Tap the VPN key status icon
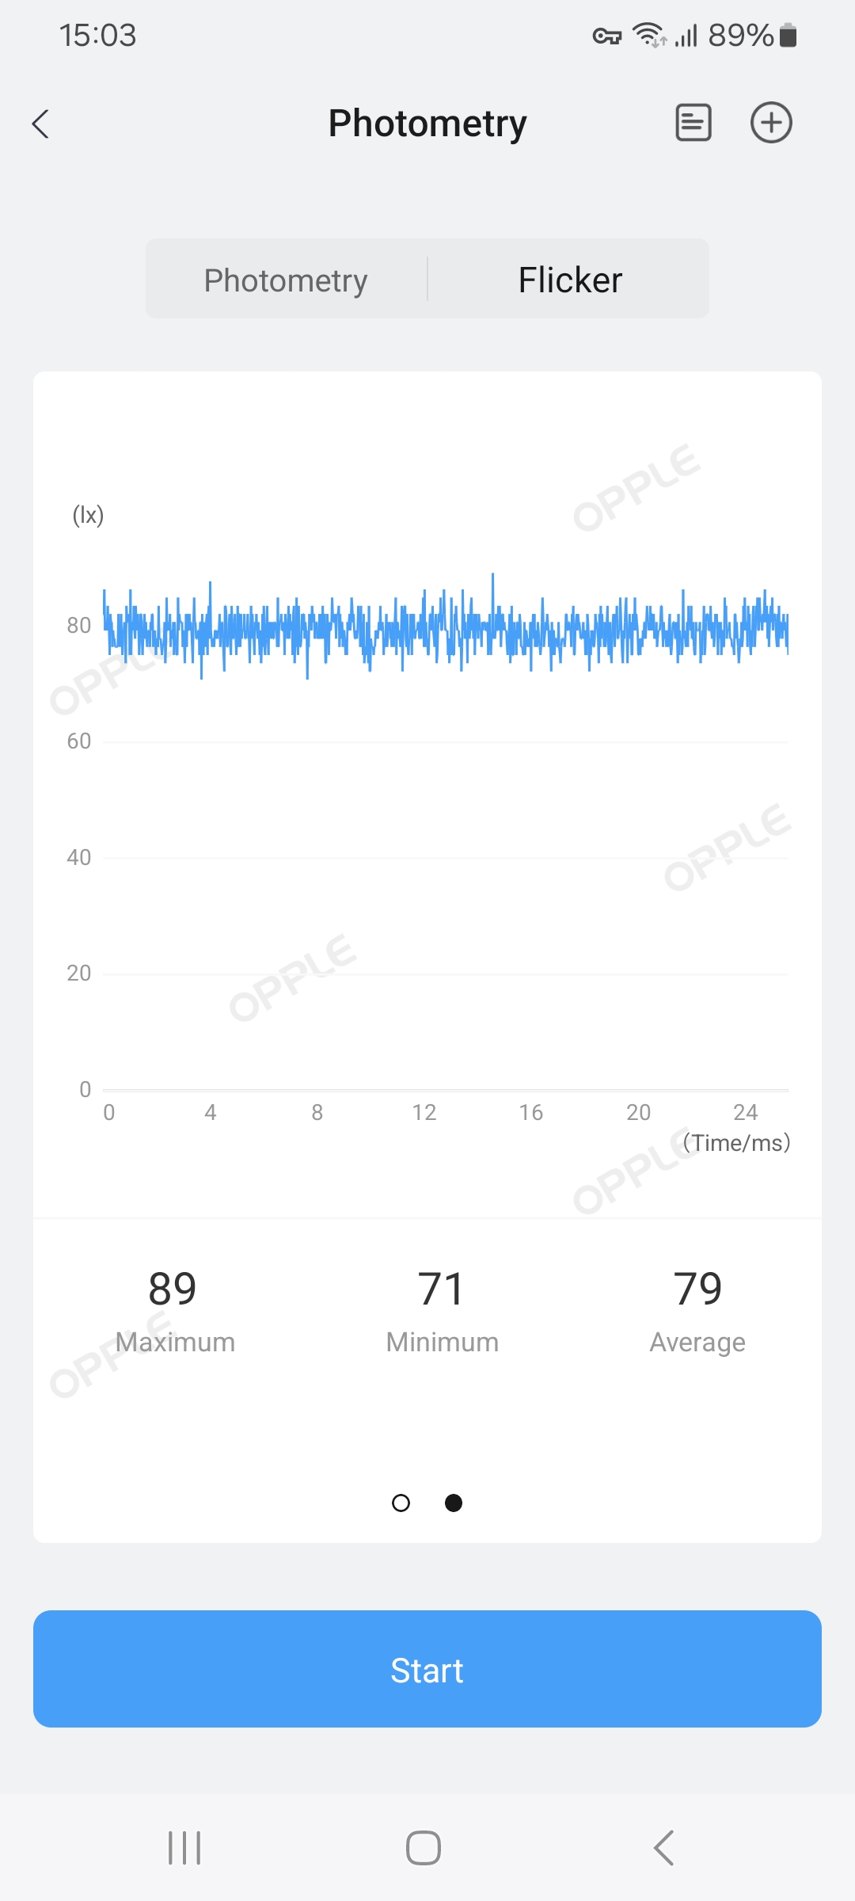 [607, 36]
